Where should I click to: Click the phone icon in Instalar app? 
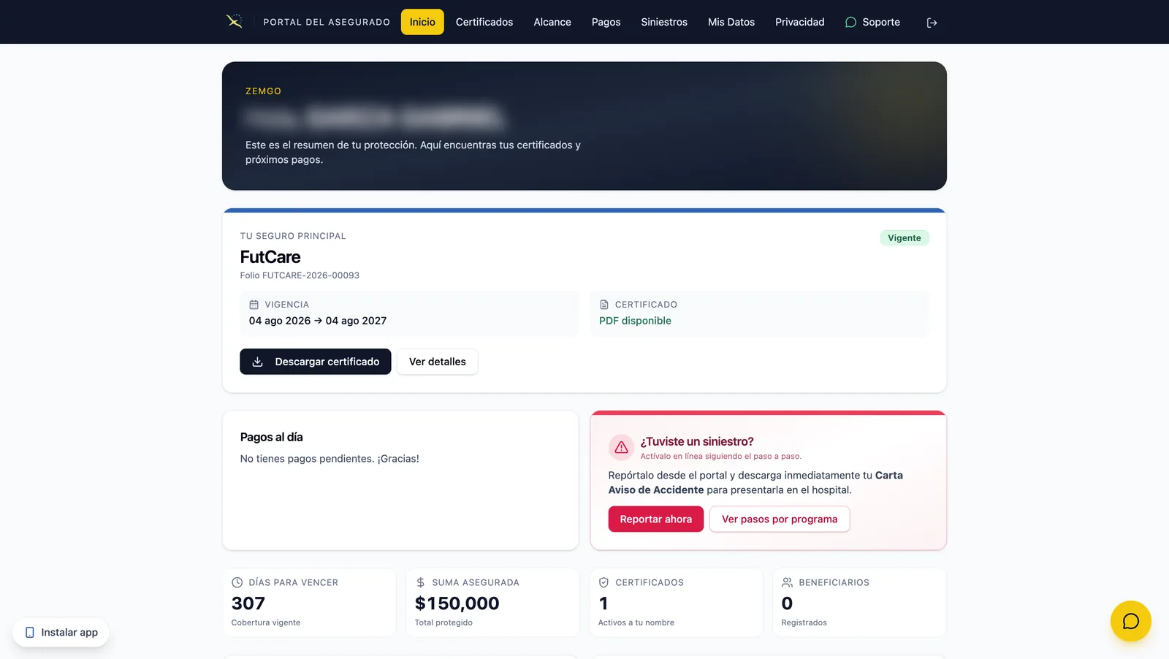30,632
